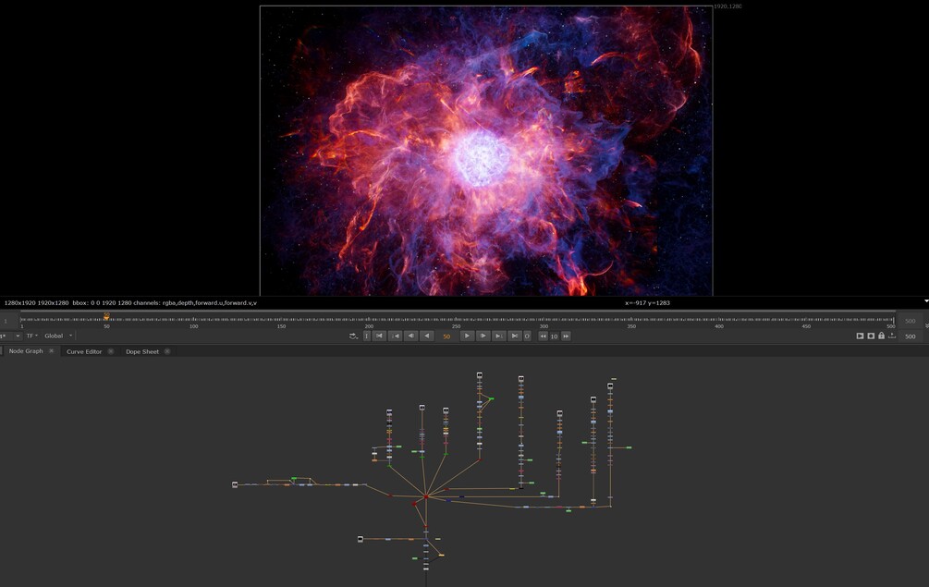Skip forward by frame increment
The width and height of the screenshot is (929, 587).
[x=566, y=336]
